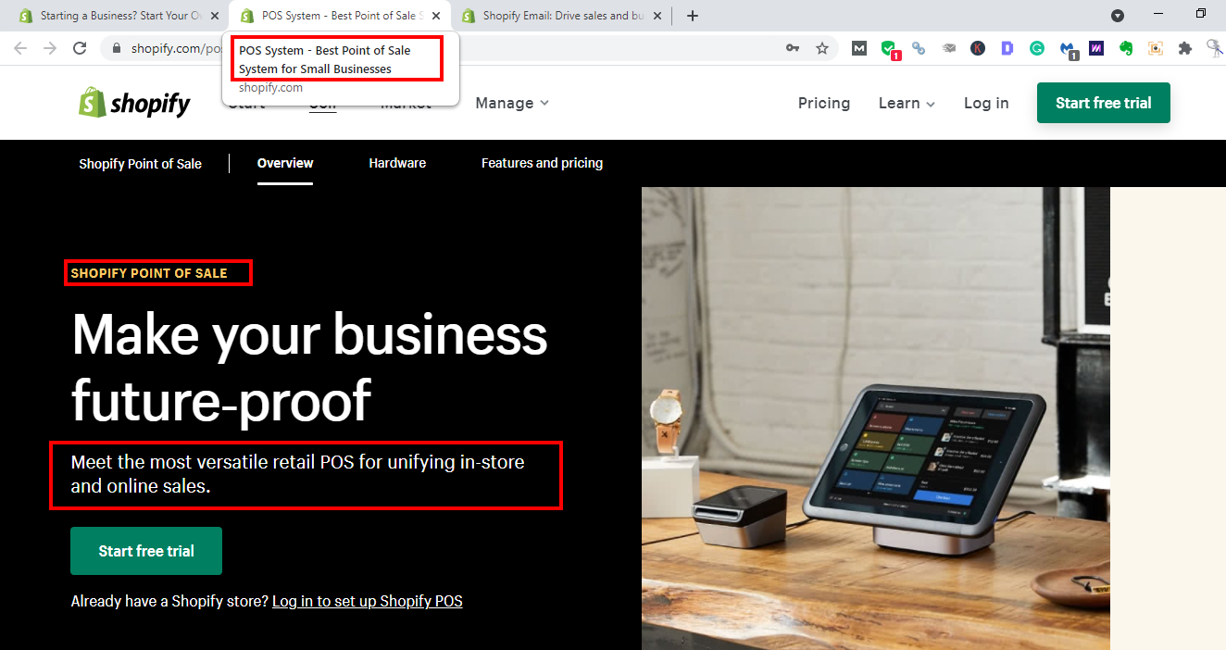
Task: Click the browser forward arrow
Action: pyautogui.click(x=50, y=48)
